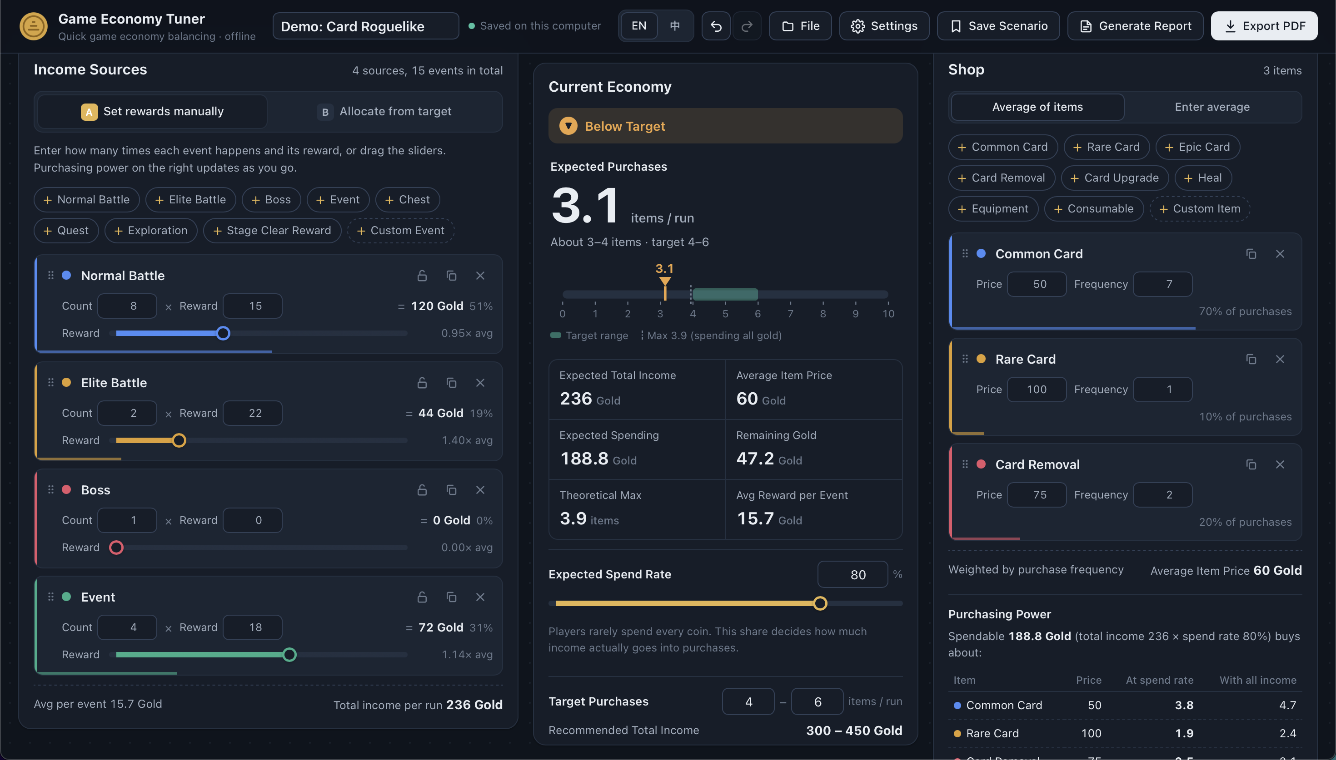1336x760 pixels.
Task: Add a Heal item to shop
Action: click(1203, 178)
